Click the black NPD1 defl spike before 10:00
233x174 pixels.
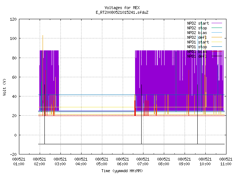coord(197,114)
